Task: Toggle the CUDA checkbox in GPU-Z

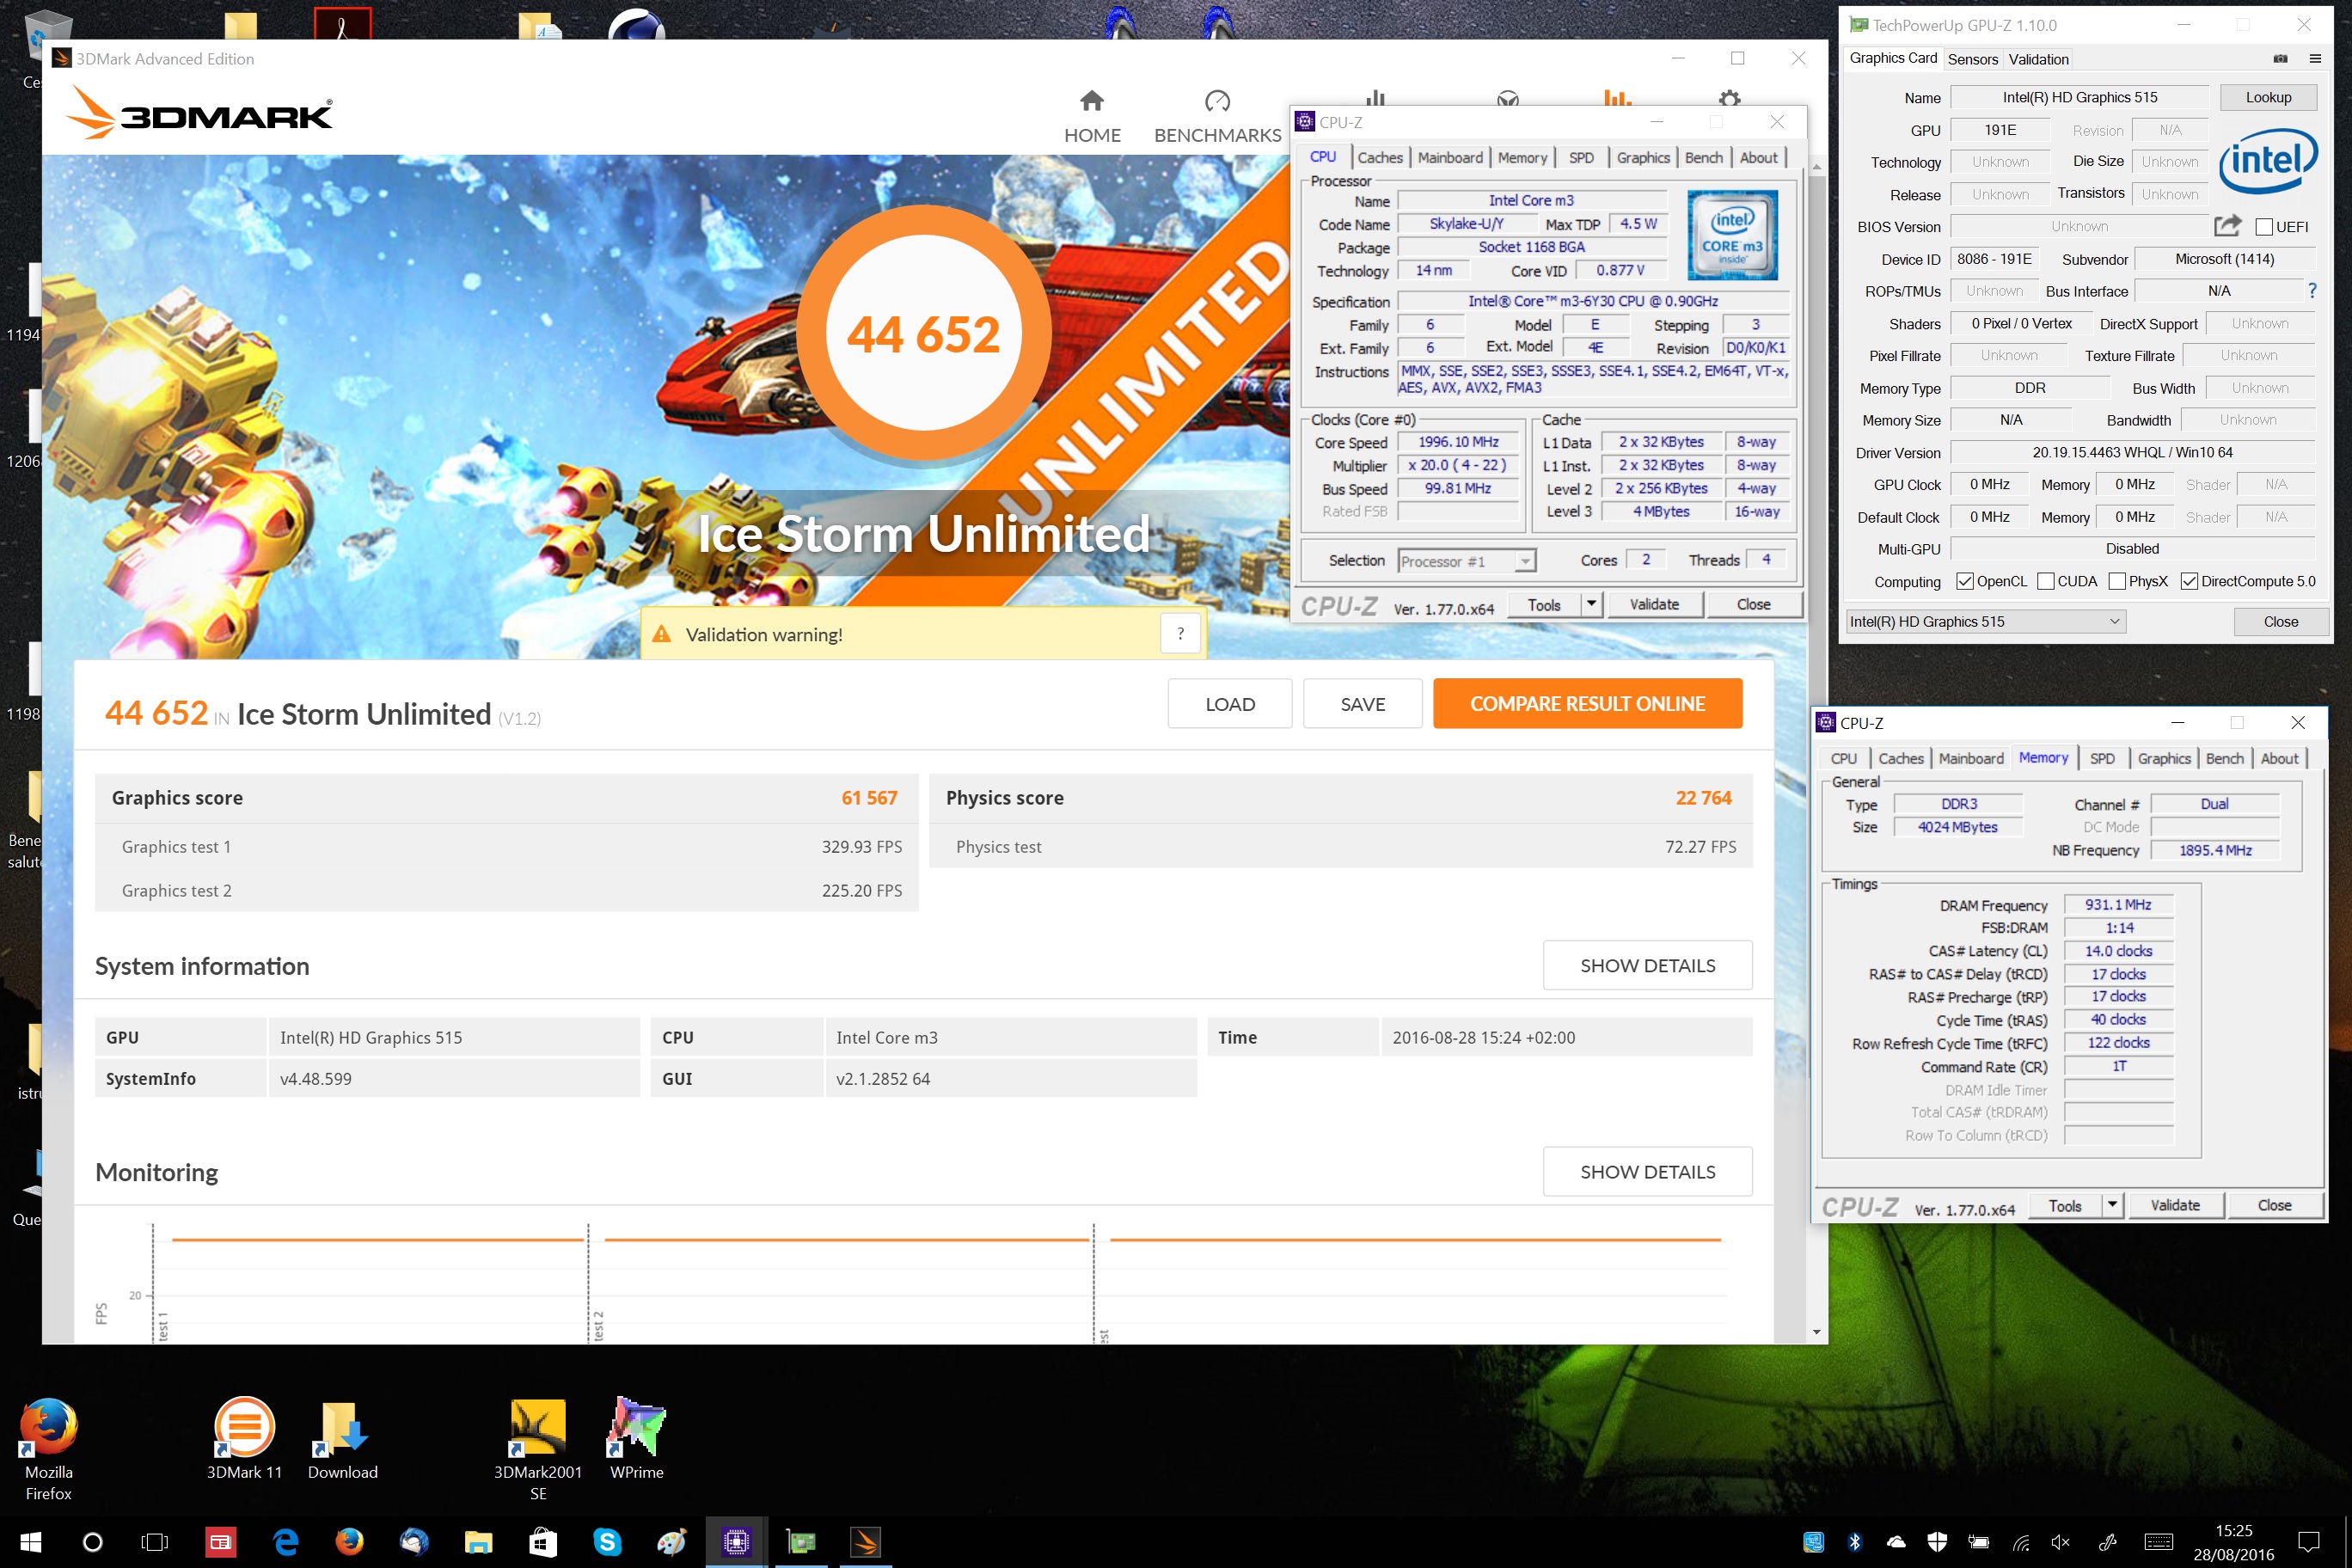Action: point(2046,581)
